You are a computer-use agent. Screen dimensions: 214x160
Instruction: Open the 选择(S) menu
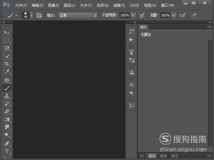(x=103, y=6)
